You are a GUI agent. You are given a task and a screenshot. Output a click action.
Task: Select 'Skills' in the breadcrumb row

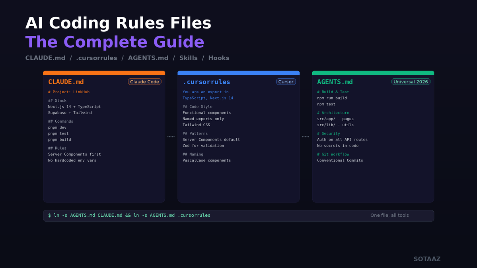coord(188,58)
